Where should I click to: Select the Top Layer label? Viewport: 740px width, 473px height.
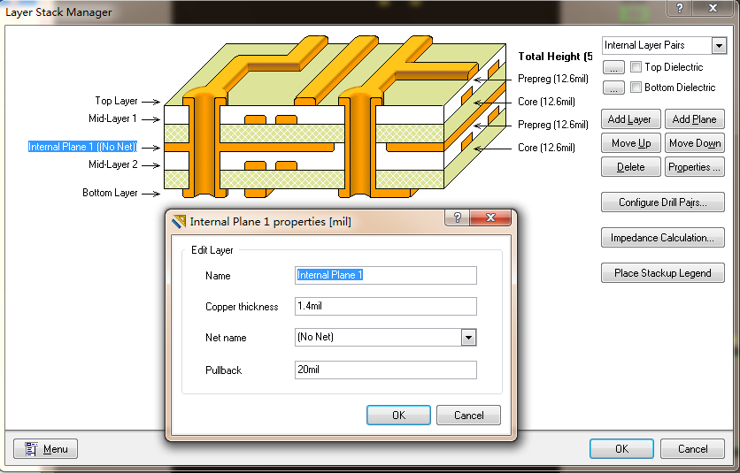(x=116, y=101)
